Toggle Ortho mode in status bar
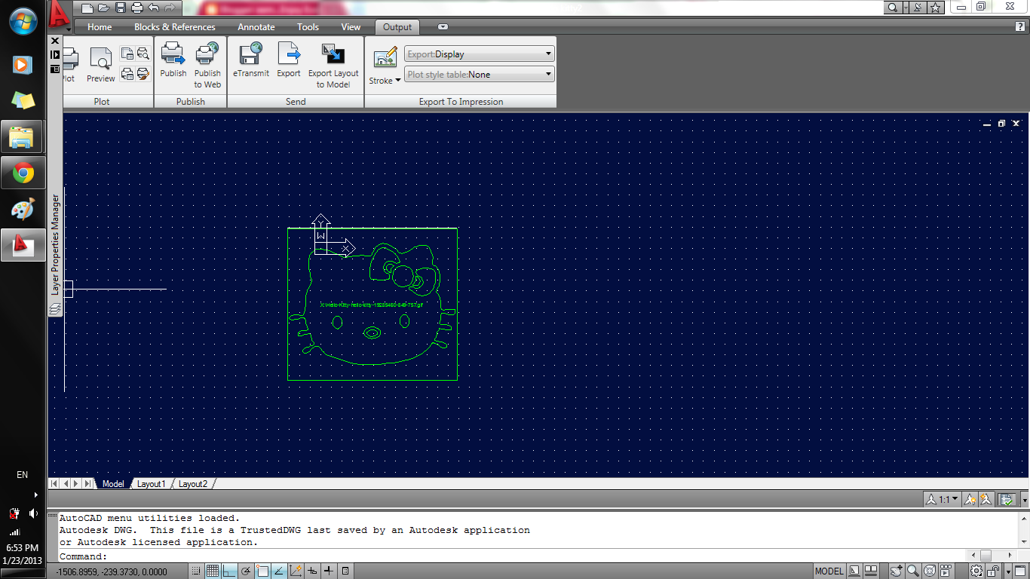This screenshot has height=579, width=1030. point(229,571)
